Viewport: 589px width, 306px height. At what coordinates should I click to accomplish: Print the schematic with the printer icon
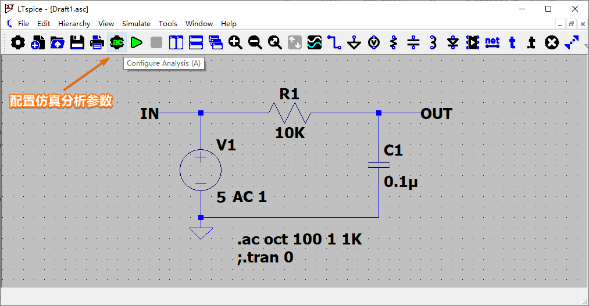pos(97,43)
